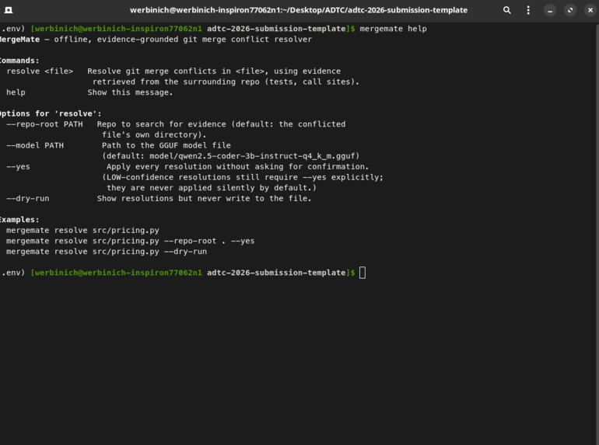Click the green user@host in bottom prompt
599x445 pixels.
(x=116, y=273)
